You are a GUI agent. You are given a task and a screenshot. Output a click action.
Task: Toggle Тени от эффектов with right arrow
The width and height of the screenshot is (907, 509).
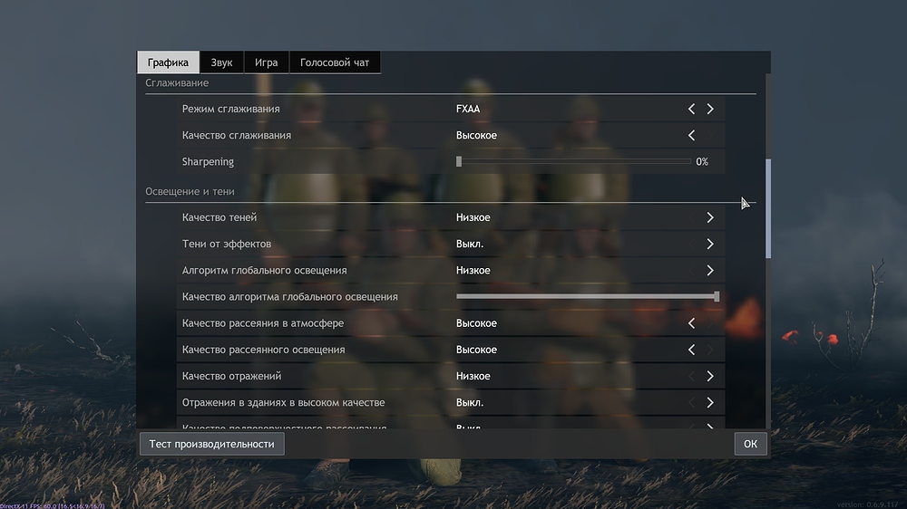[710, 244]
